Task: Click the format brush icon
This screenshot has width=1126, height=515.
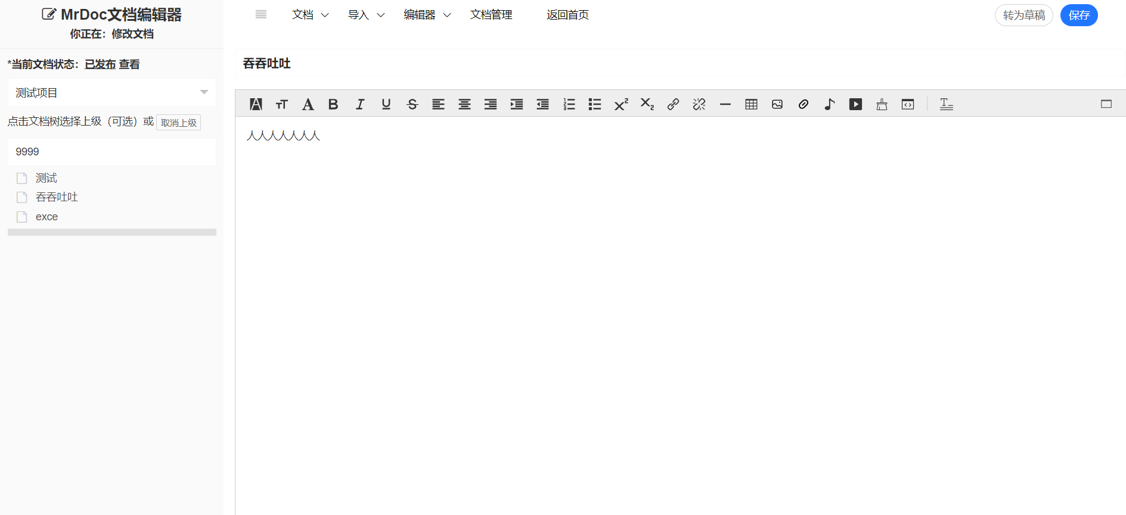Action: tap(882, 104)
